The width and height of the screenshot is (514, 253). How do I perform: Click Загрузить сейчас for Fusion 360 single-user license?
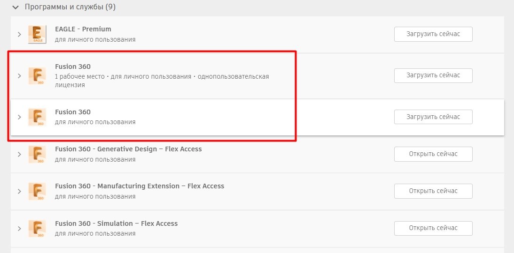click(433, 75)
